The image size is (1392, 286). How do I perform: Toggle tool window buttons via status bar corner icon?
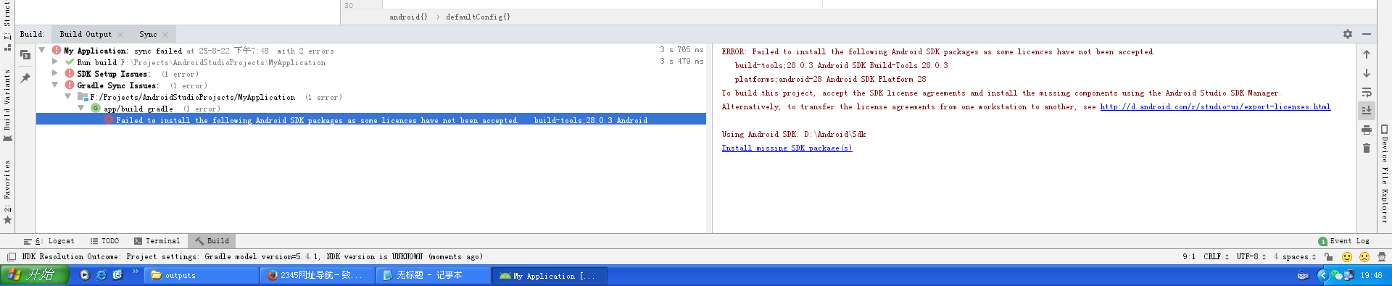11,257
